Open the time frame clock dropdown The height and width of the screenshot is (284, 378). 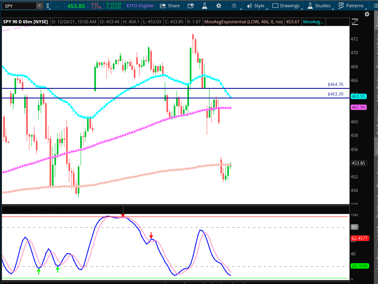pyautogui.click(x=234, y=6)
